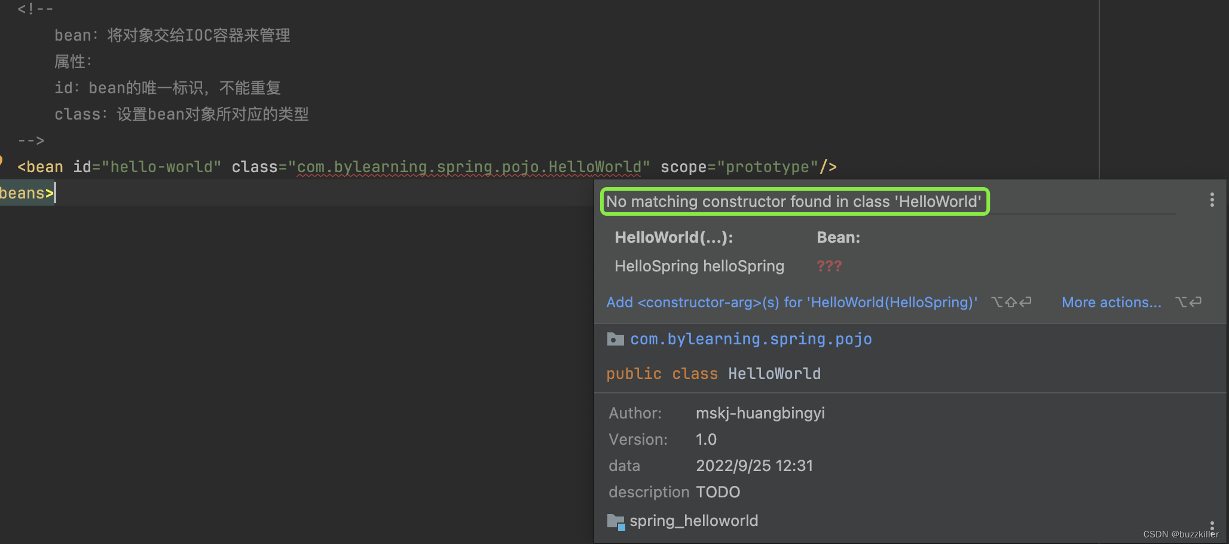Click the spring_helloworld module name
Viewport: 1229px width, 544px height.
click(x=693, y=521)
